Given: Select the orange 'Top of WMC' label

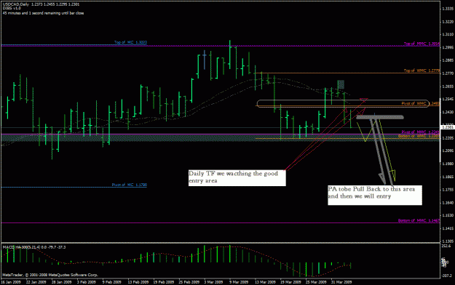Looking at the screenshot, I should click(422, 71).
